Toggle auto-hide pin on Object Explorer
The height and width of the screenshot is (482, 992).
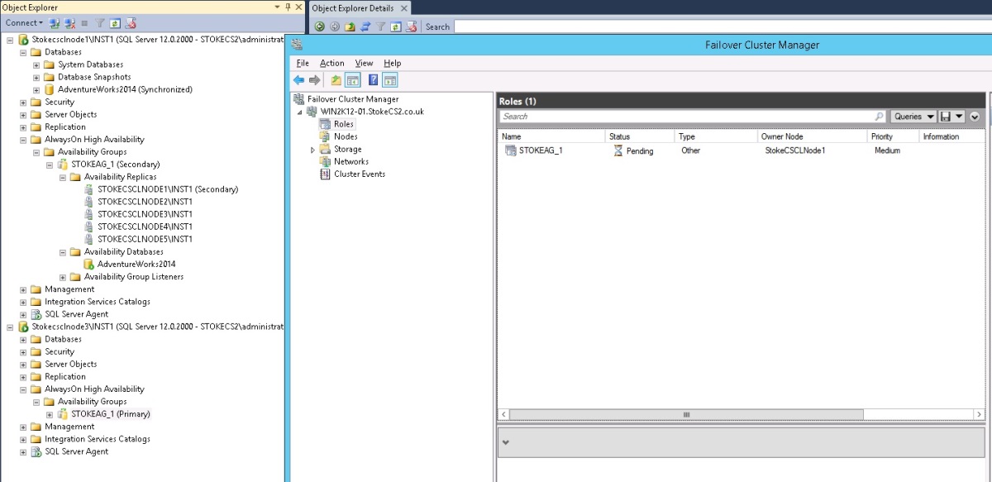tap(287, 7)
